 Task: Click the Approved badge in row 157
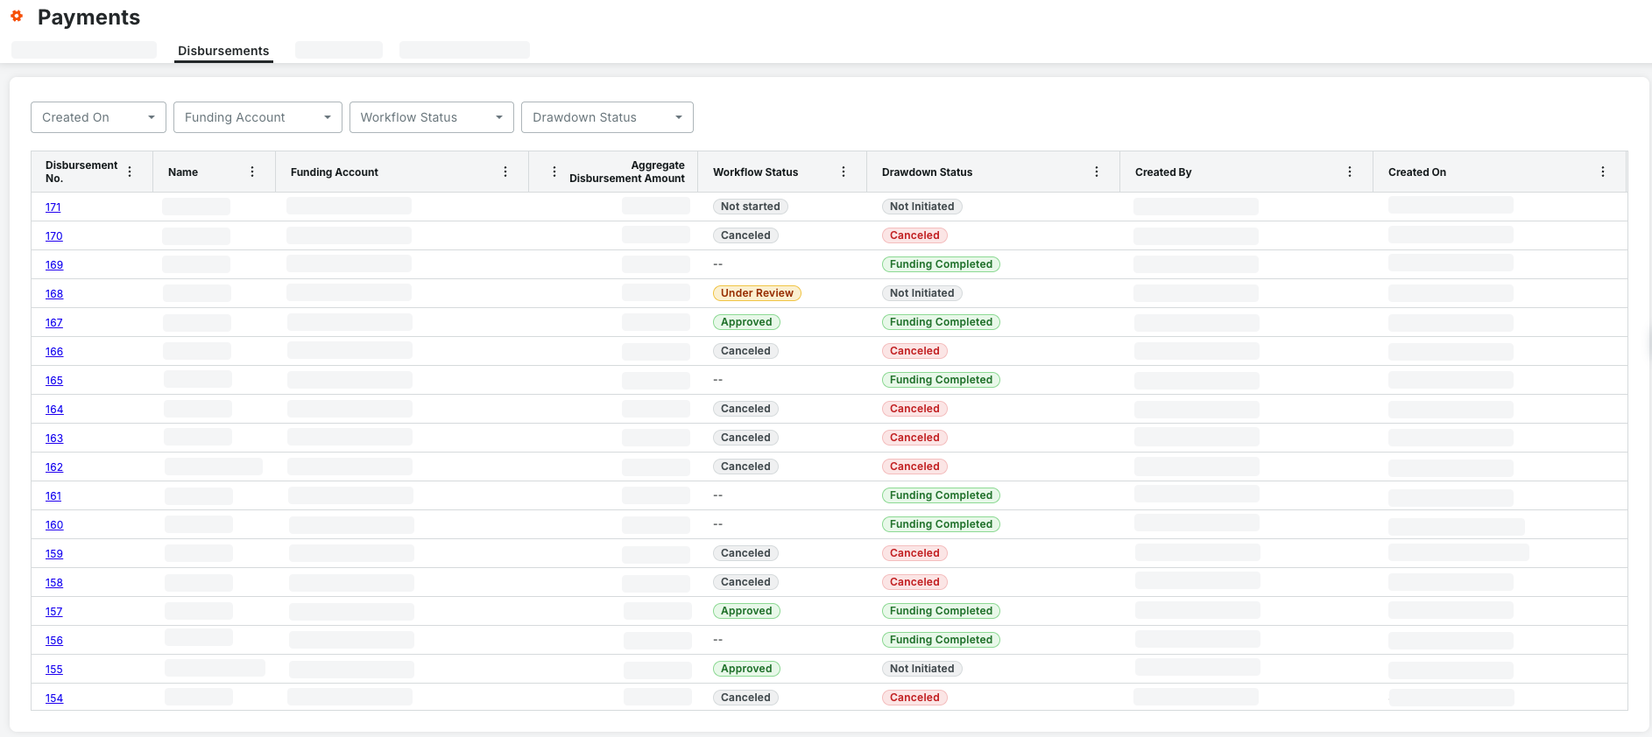[x=746, y=611]
